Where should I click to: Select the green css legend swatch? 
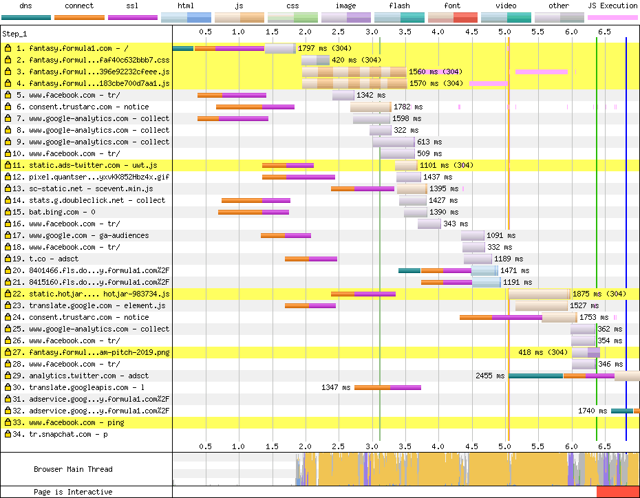(292, 17)
